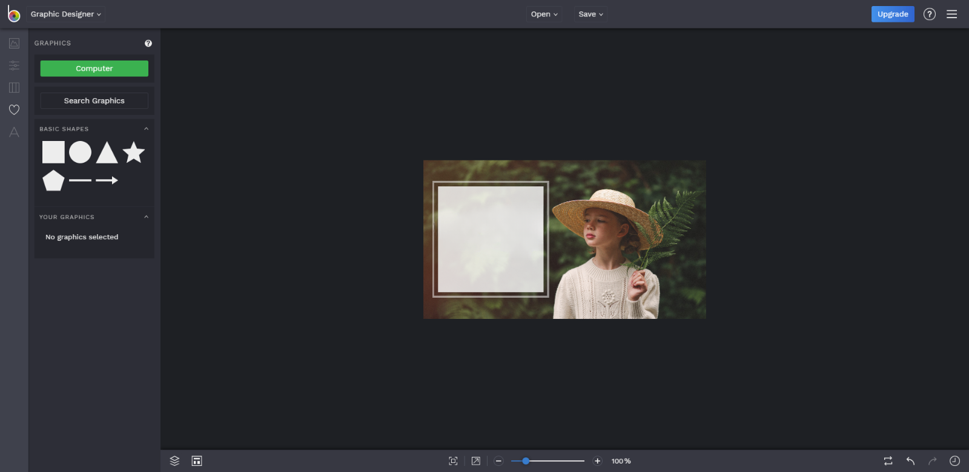This screenshot has height=472, width=969.
Task: Click the green Computer upload button
Action: [x=94, y=68]
